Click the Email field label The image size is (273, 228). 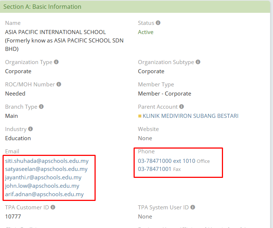[x=12, y=151]
